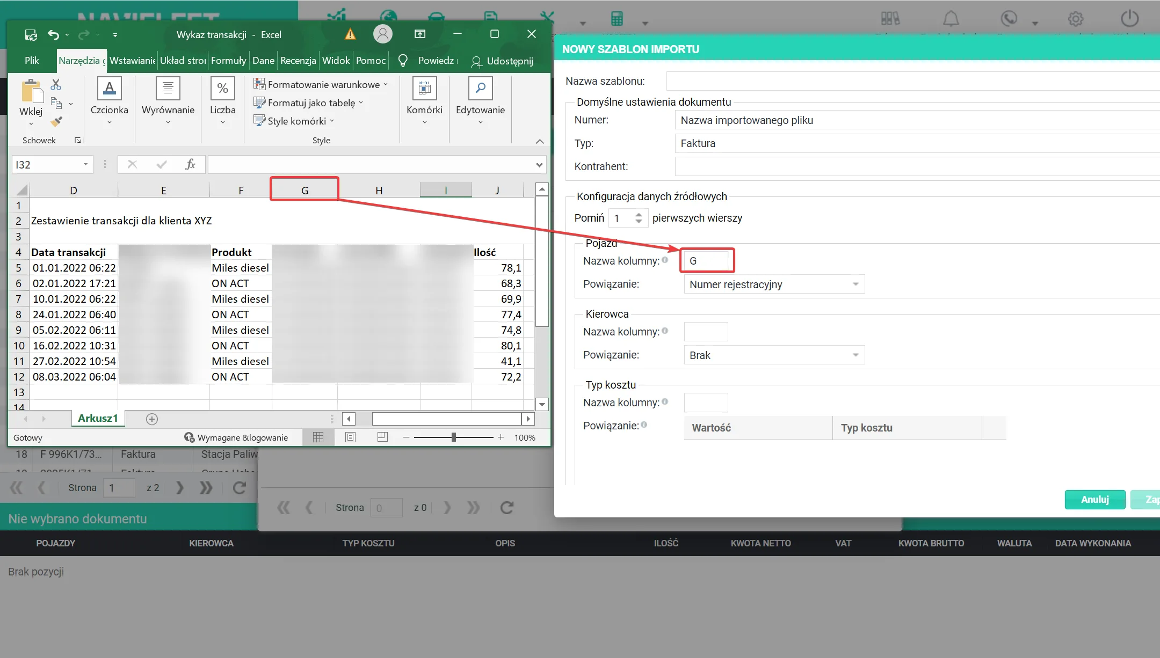This screenshot has height=658, width=1160.
Task: Click the Anuluj button
Action: pos(1094,500)
